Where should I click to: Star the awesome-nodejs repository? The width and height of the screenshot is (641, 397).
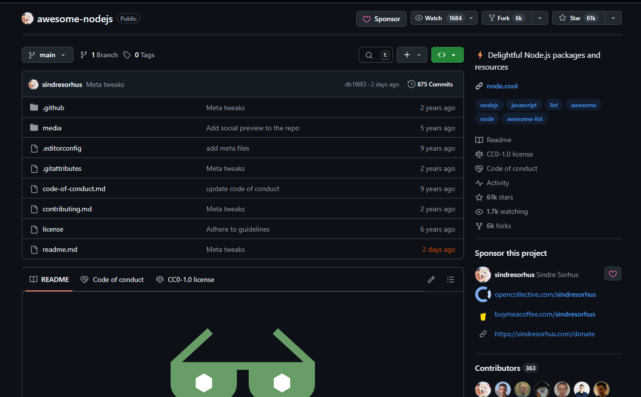tap(577, 18)
